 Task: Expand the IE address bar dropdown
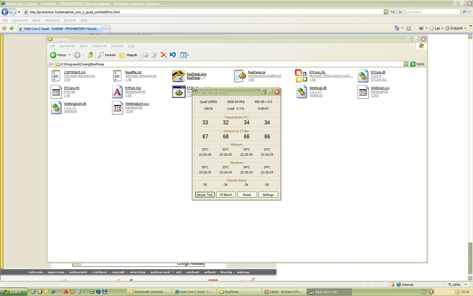click(386, 12)
